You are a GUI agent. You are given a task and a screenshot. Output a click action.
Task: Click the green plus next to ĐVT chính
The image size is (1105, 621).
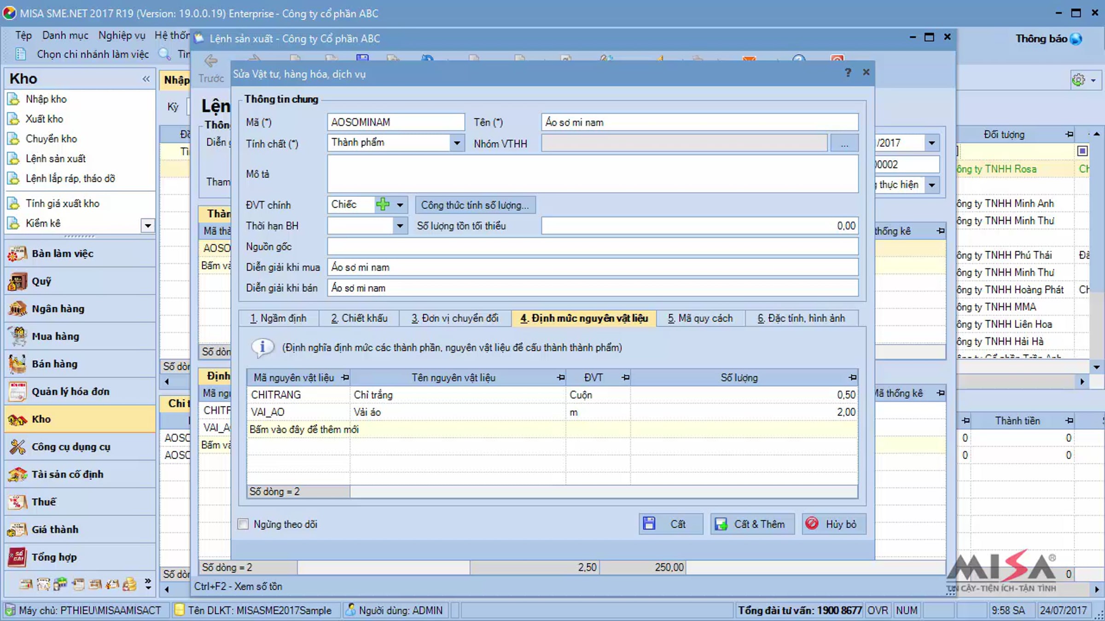tap(383, 204)
